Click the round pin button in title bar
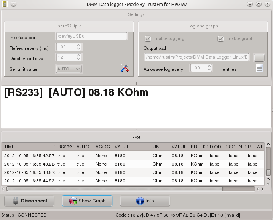The image size is (273, 220). (13, 4)
